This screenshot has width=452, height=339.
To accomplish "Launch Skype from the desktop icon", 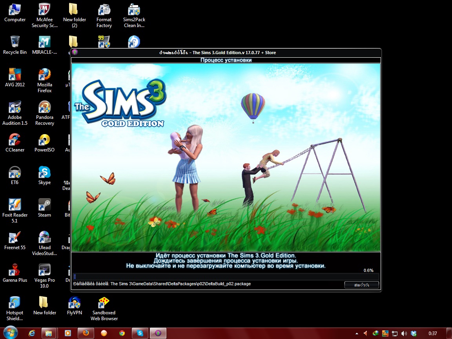I will click(x=44, y=175).
